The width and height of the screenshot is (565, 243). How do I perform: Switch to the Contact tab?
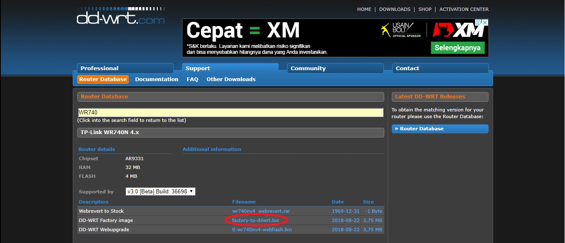[x=441, y=68]
